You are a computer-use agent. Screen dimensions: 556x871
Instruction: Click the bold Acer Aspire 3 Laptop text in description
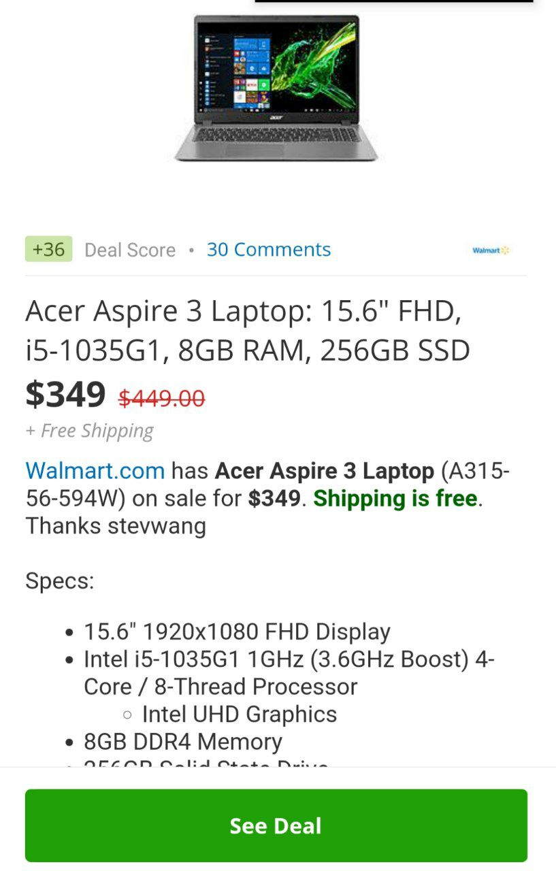(x=325, y=471)
